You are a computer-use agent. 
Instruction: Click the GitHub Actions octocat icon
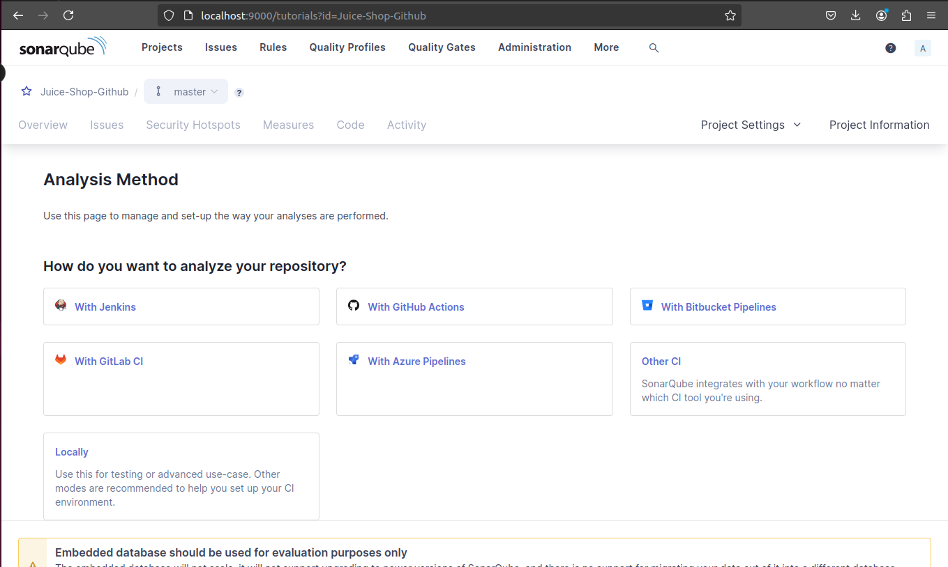coord(354,304)
